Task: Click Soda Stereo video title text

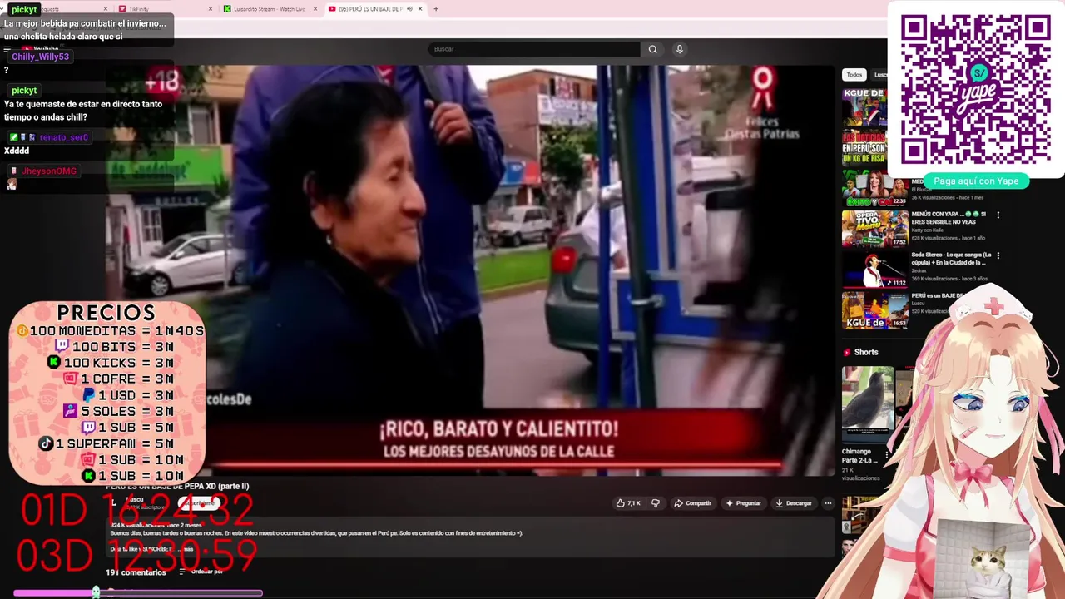Action: [x=951, y=258]
